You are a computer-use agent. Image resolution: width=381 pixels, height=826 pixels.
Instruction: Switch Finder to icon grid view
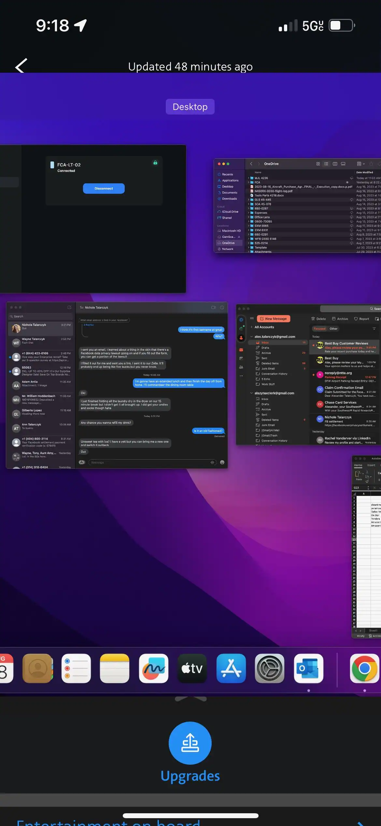pyautogui.click(x=318, y=164)
